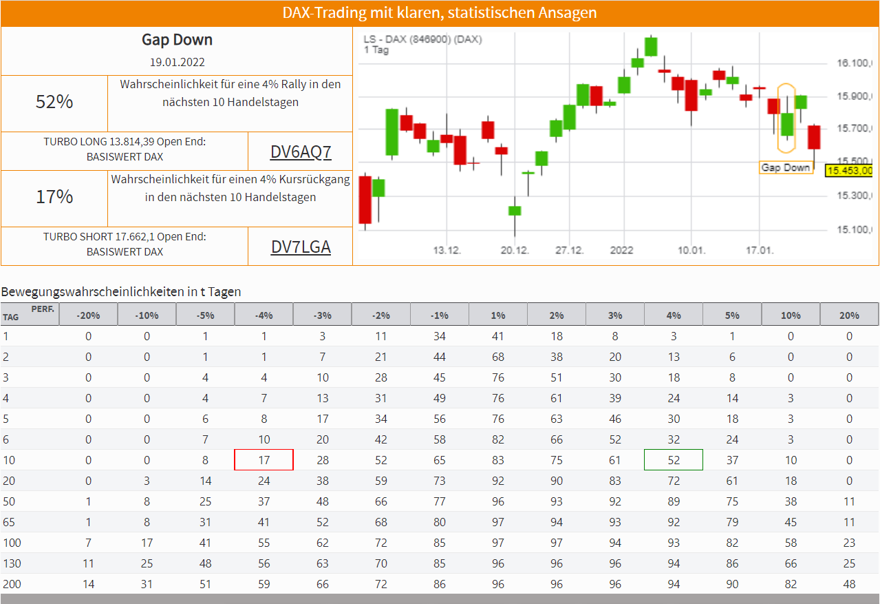Click the 1 Tag timeframe label in chart

pos(376,50)
